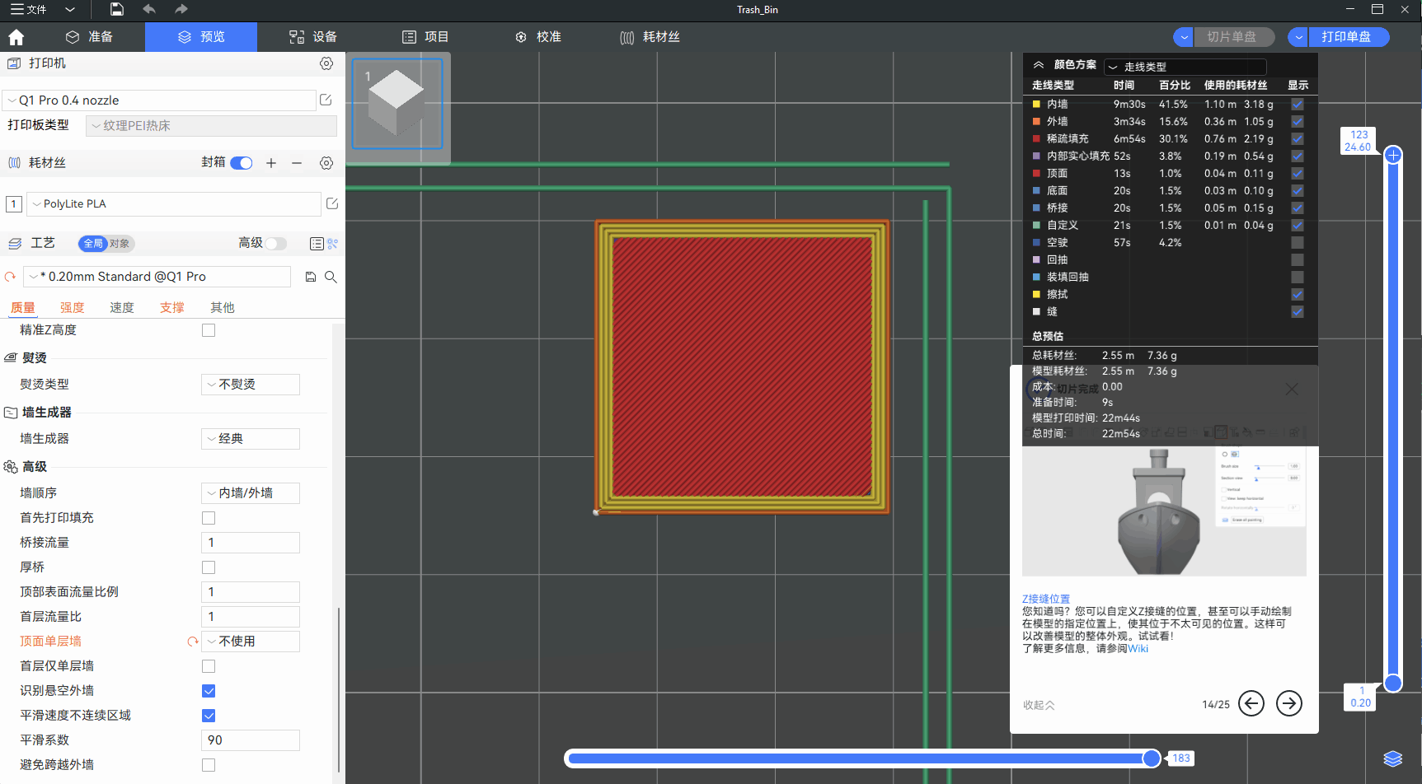The height and width of the screenshot is (784, 1422).
Task: Enable the 精准Z高度 checkbox
Action: coord(209,330)
